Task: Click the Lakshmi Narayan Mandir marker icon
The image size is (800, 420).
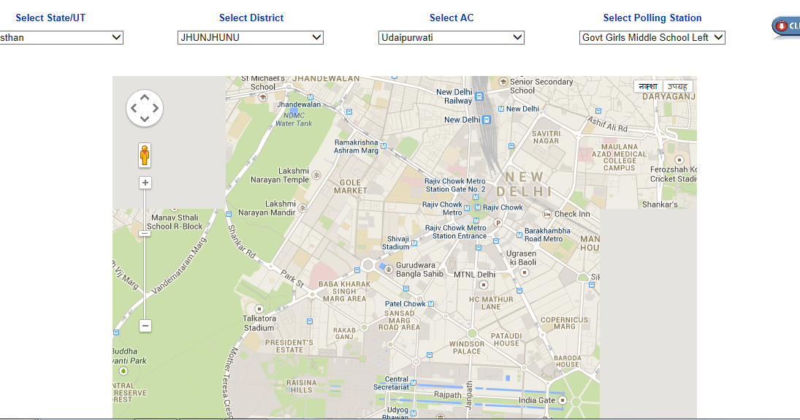Action: coord(302,207)
